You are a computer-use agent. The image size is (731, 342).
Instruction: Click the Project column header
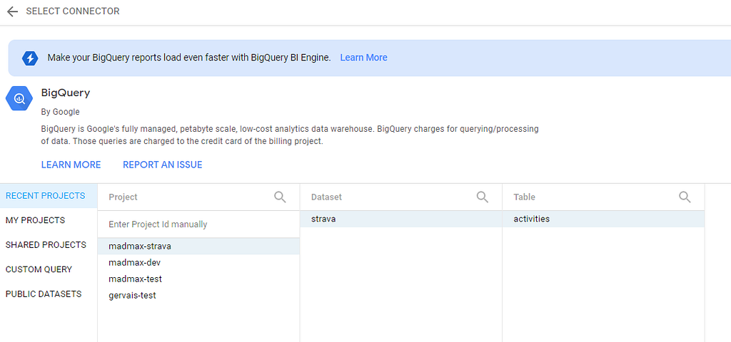[x=123, y=197]
